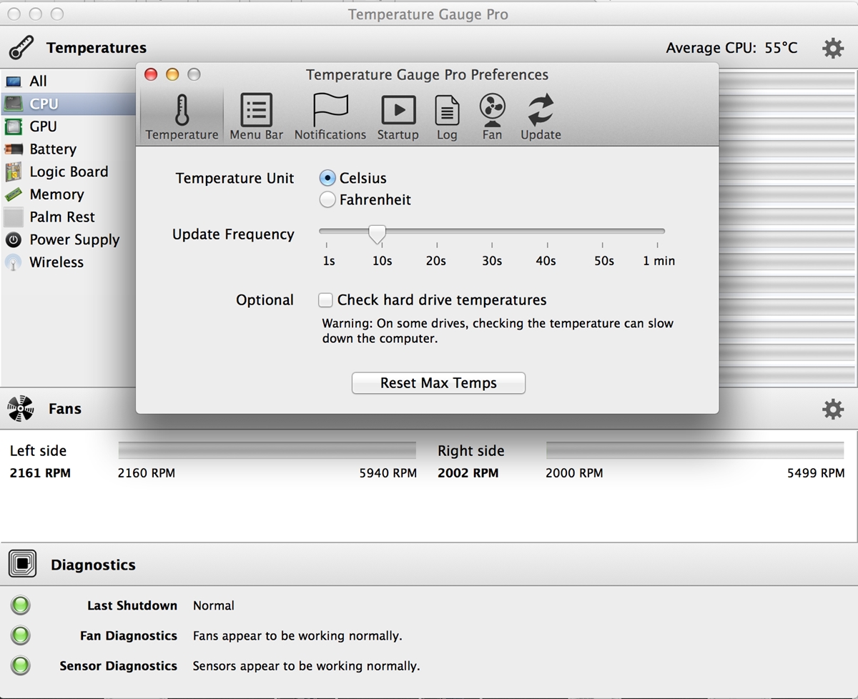Click the Reset Max Temps button

pos(438,383)
